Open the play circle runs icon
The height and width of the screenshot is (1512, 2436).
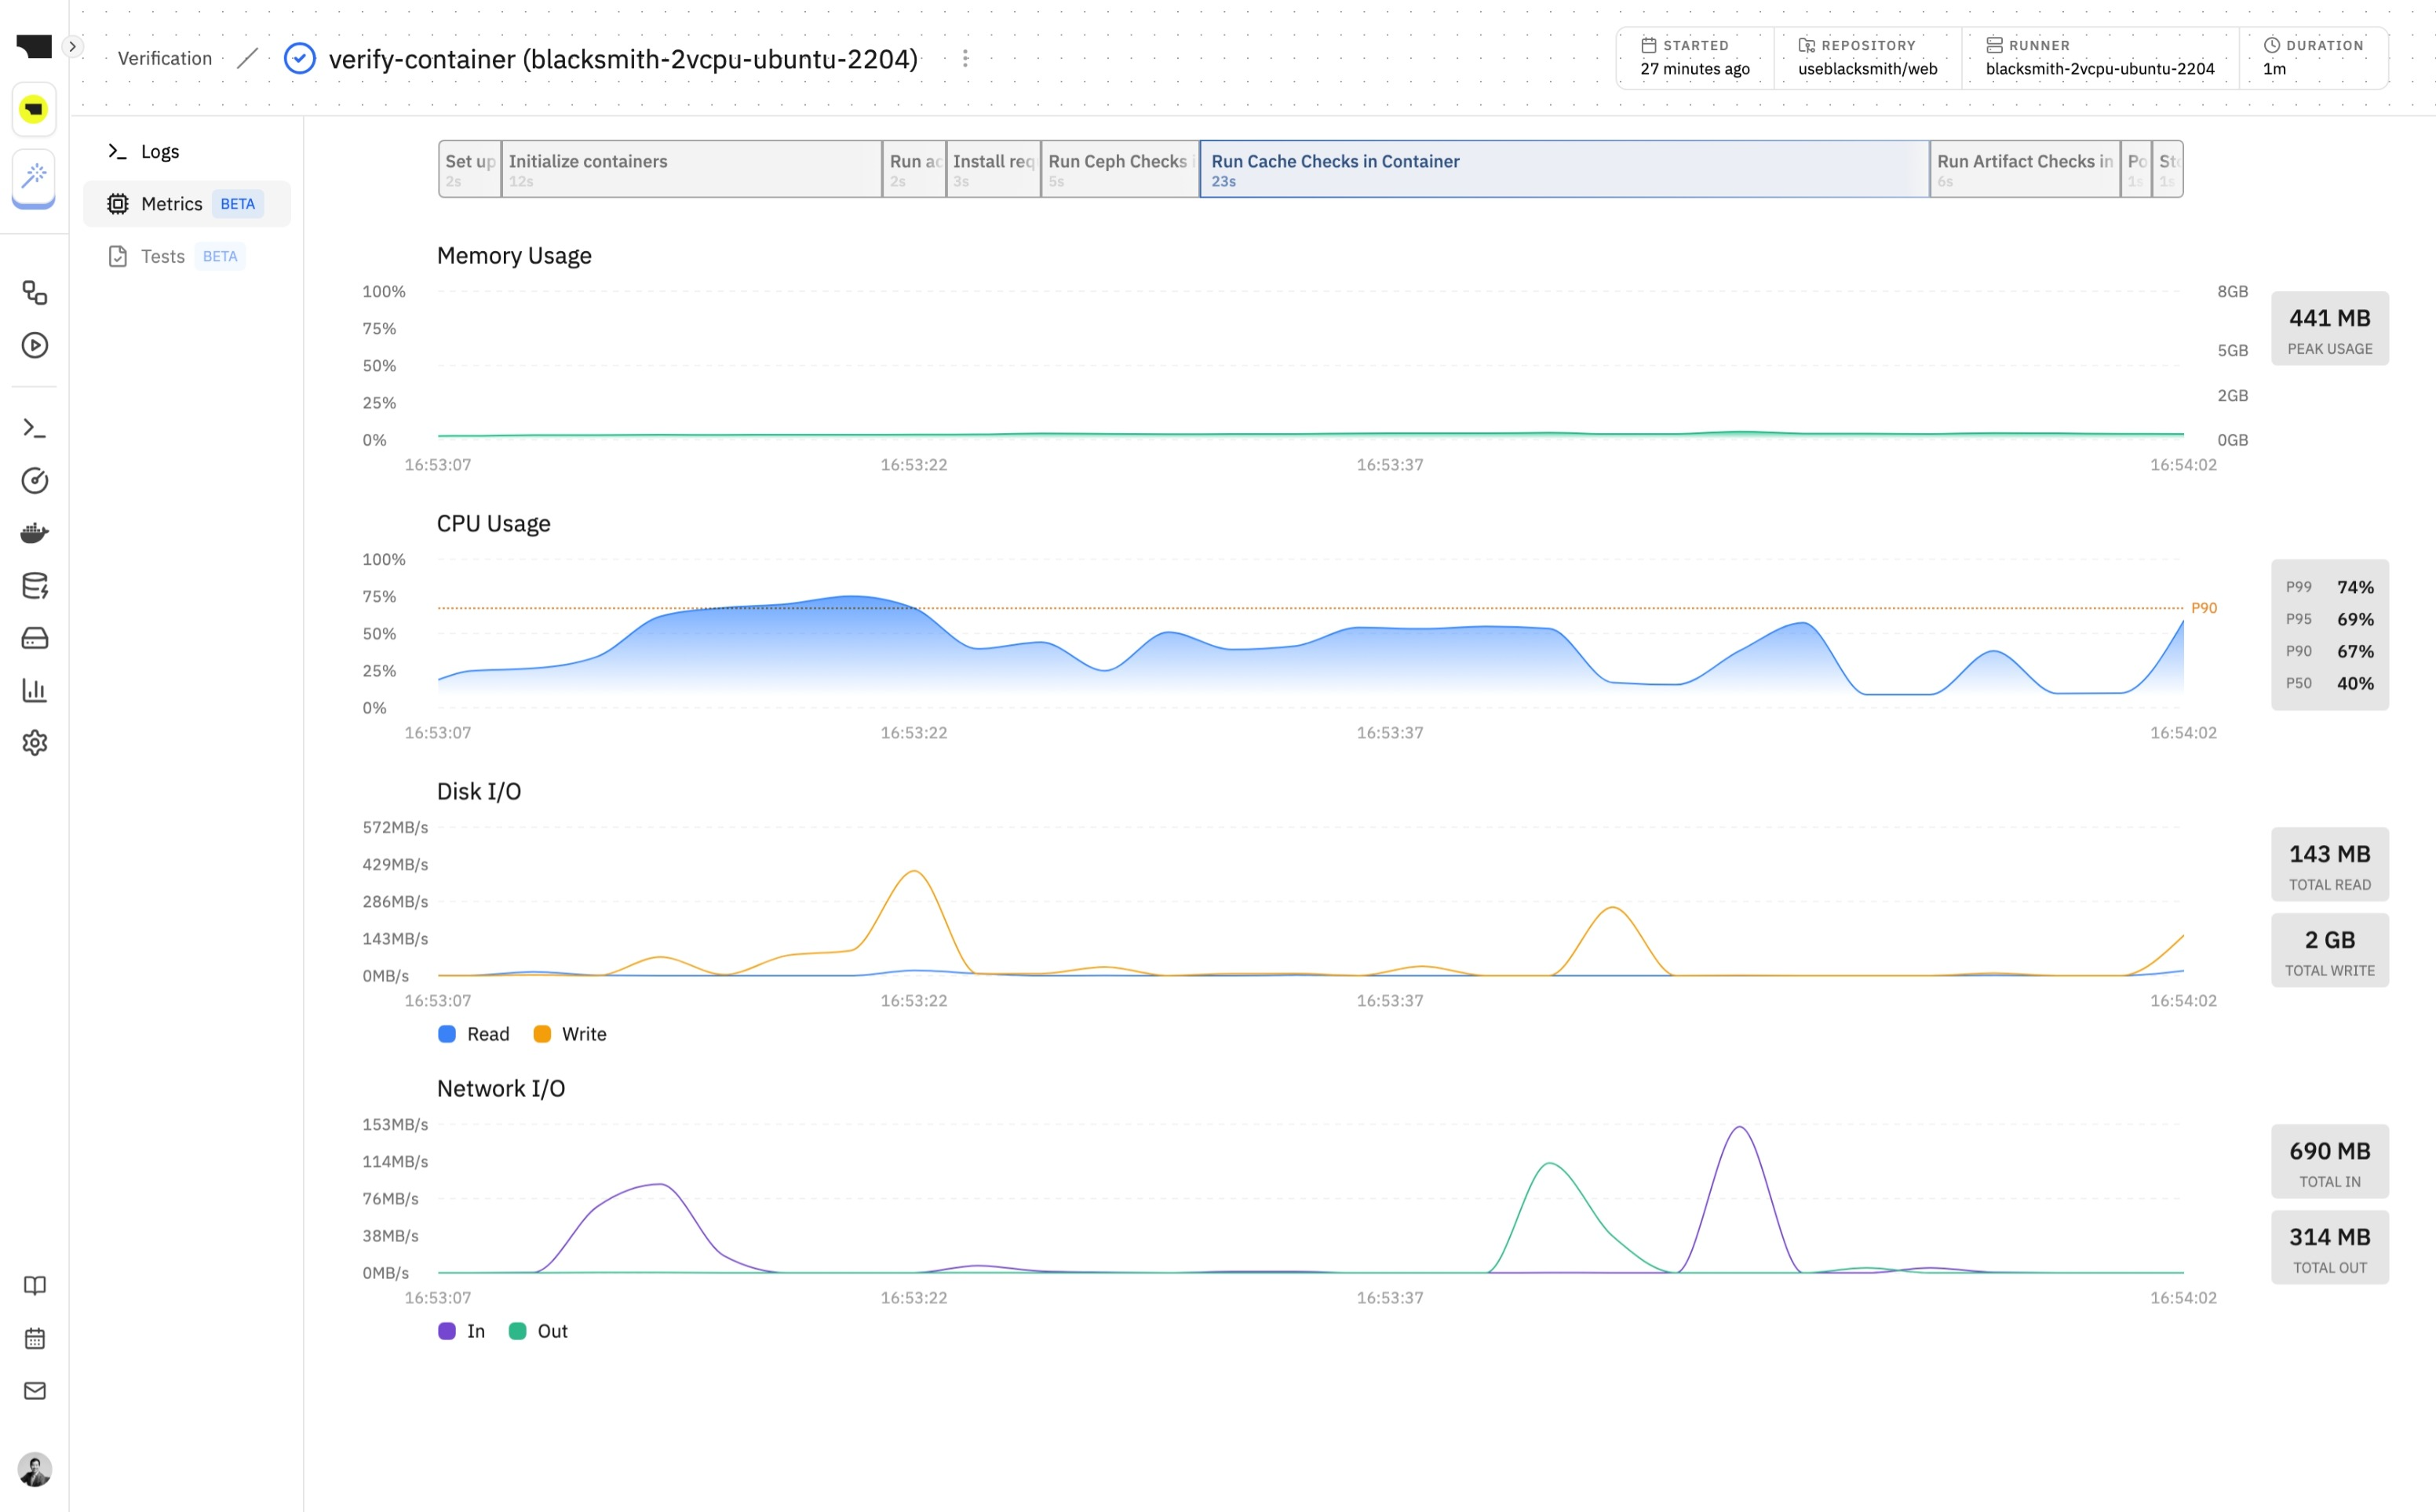coord(34,344)
